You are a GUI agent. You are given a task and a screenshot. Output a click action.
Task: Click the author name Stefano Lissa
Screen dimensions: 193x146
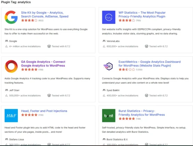pyautogui.click(x=16, y=139)
